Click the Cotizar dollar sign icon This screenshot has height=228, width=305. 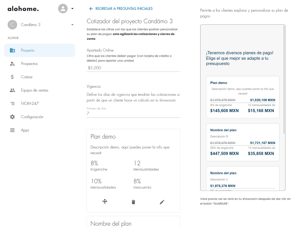coord(12,77)
